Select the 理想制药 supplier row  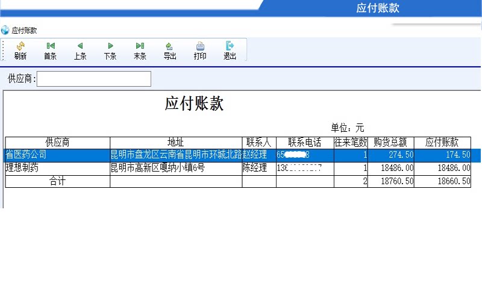pyautogui.click(x=238, y=168)
